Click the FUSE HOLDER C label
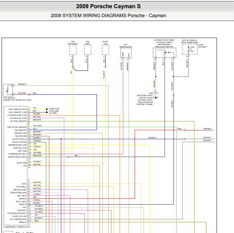 tap(203, 46)
